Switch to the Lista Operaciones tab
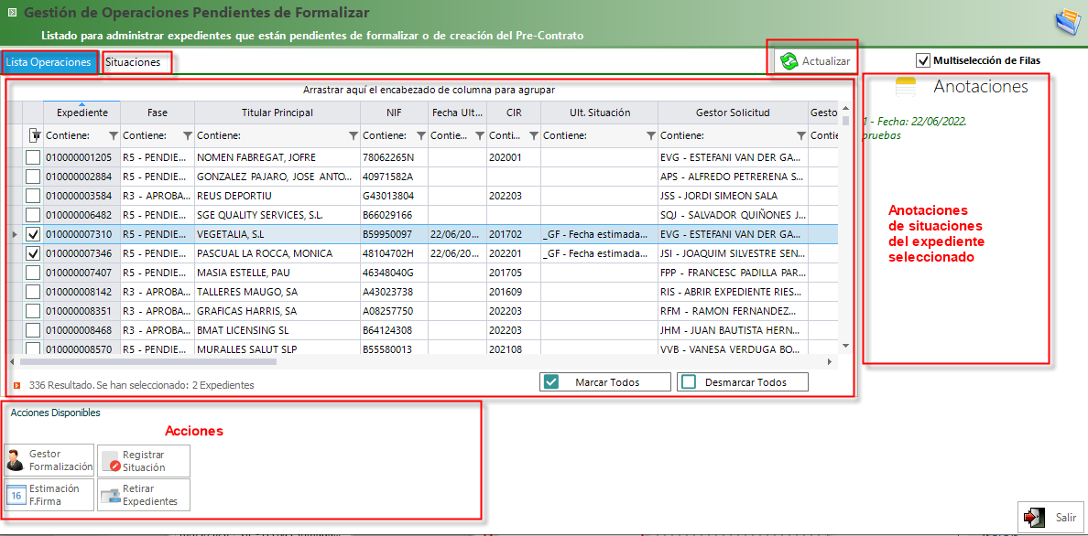Image resolution: width=1088 pixels, height=536 pixels. 48,62
